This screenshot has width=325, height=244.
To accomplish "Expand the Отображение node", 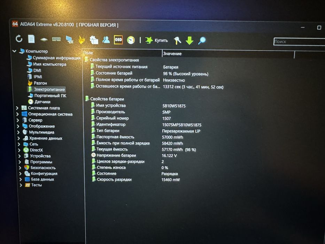I will (x=18, y=126).
